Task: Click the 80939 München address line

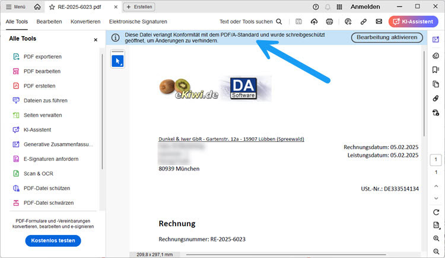Action: click(179, 169)
